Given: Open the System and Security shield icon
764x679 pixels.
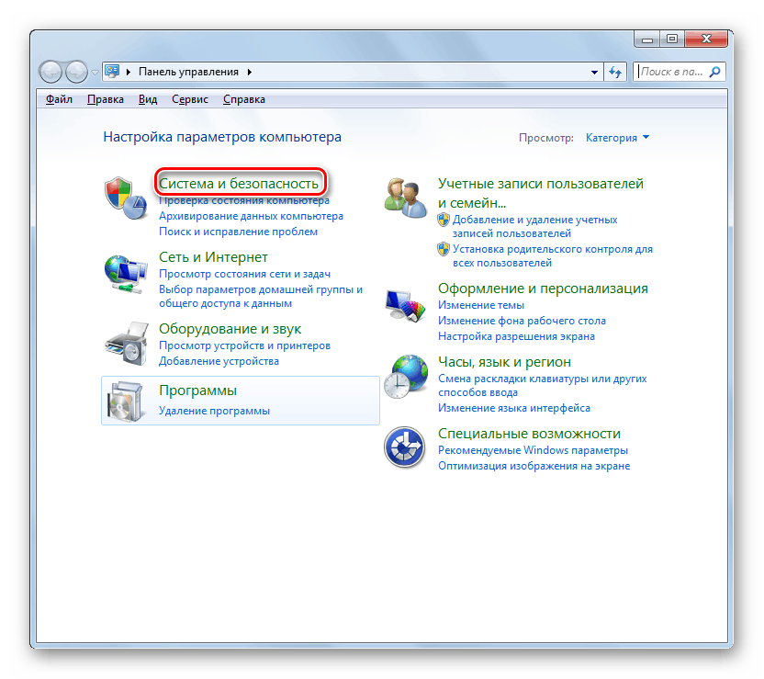Looking at the screenshot, I should point(126,198).
